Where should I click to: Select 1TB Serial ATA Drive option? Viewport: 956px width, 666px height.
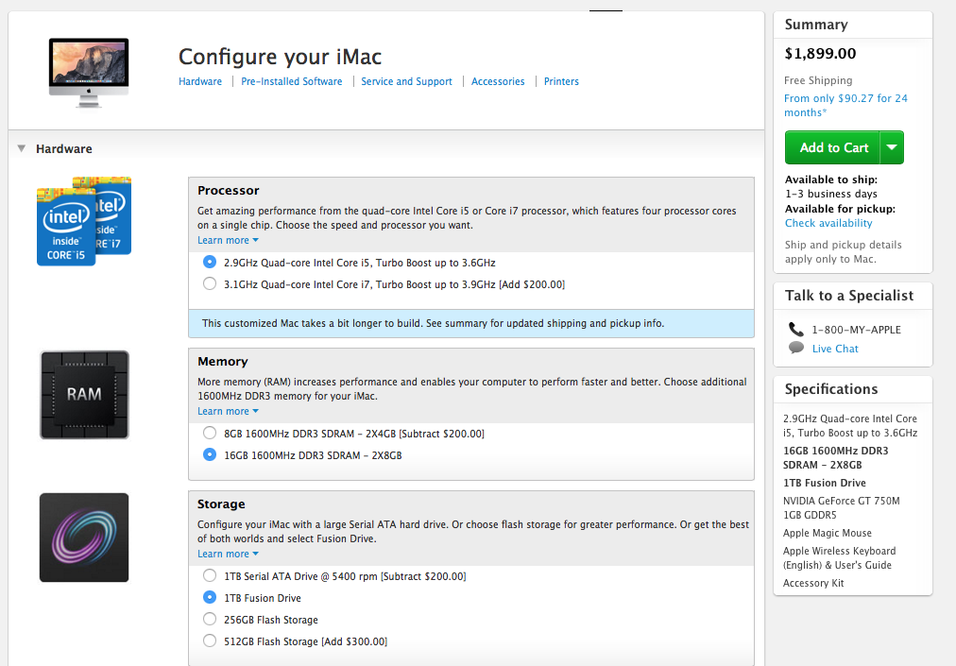(x=210, y=575)
